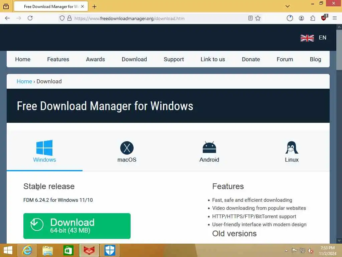
Task: Select the Linux platform tab
Action: click(x=292, y=152)
